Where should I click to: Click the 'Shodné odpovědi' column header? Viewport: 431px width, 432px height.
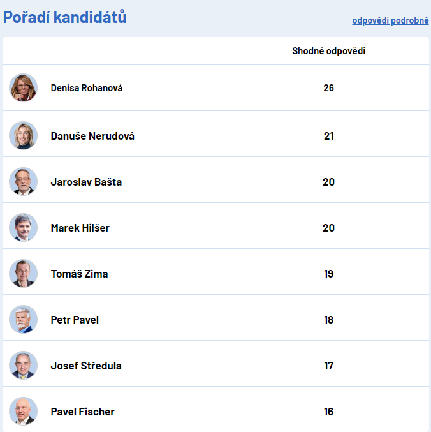click(328, 51)
